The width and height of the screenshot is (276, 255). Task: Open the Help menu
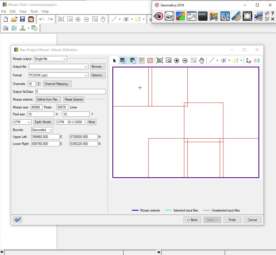point(45,11)
